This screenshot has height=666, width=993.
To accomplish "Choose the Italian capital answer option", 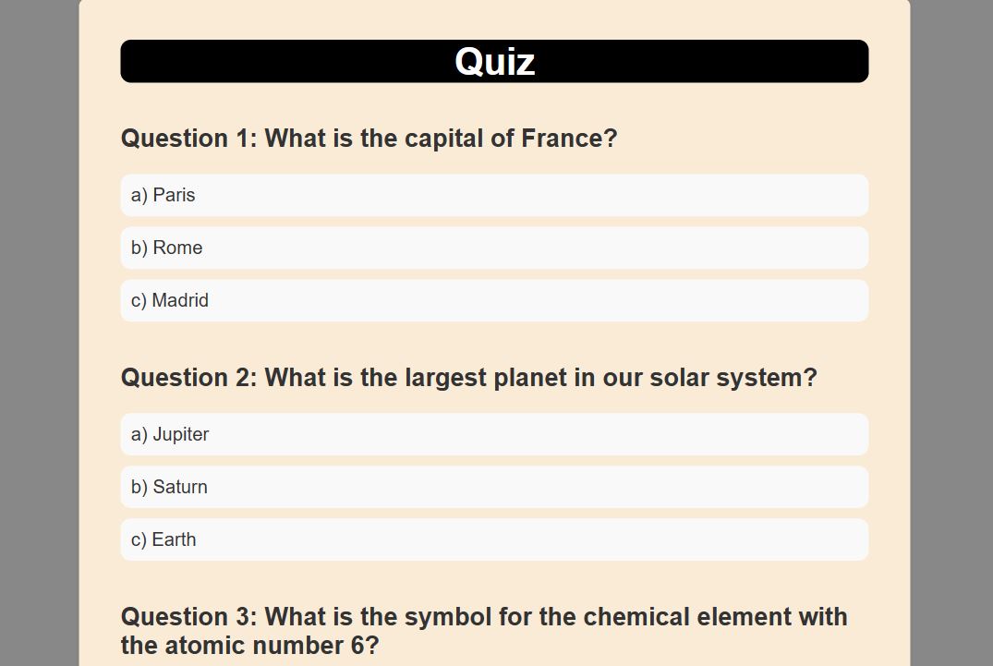I will (x=494, y=248).
